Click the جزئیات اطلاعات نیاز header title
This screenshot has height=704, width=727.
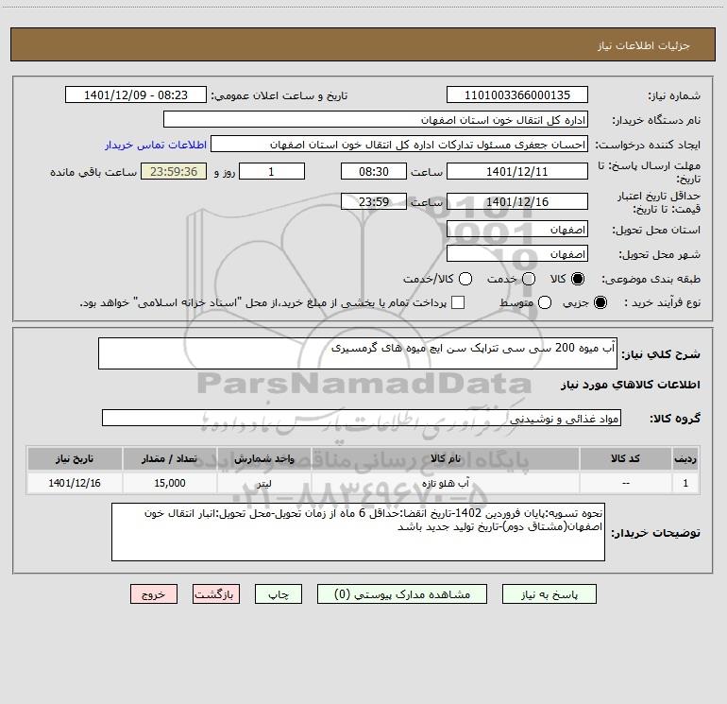[x=644, y=45]
